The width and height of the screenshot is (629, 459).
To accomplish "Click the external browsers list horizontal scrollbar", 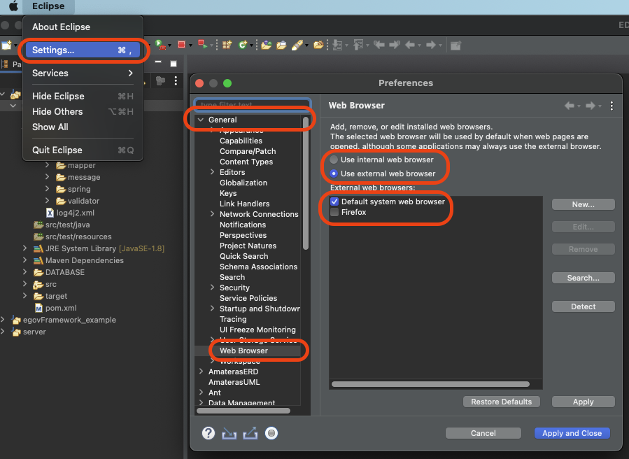I will 430,384.
